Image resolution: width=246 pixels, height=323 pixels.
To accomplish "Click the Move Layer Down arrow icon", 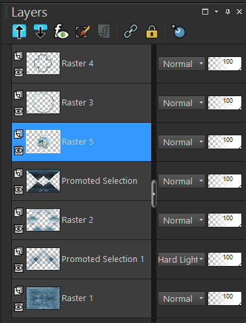I will (x=40, y=31).
